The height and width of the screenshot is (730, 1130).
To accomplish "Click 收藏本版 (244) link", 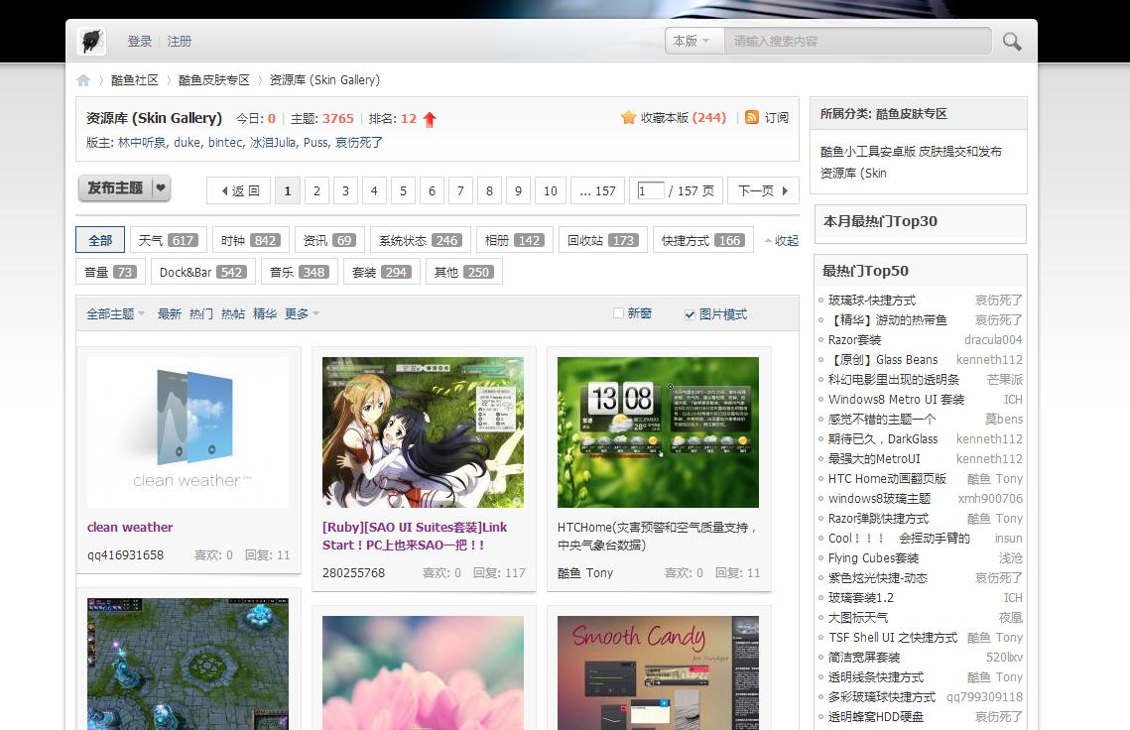I will click(x=684, y=117).
